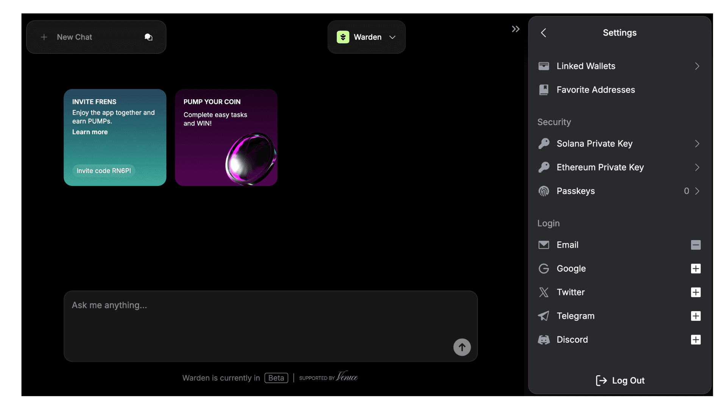Connect Telegram login using its plus toggle

(x=696, y=316)
